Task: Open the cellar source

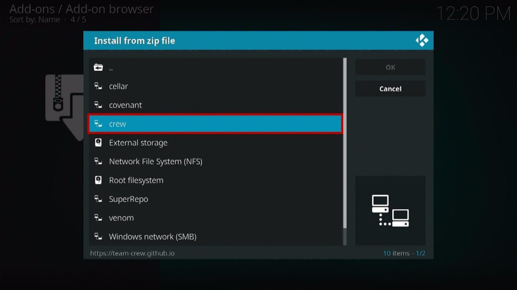Action: (216, 86)
